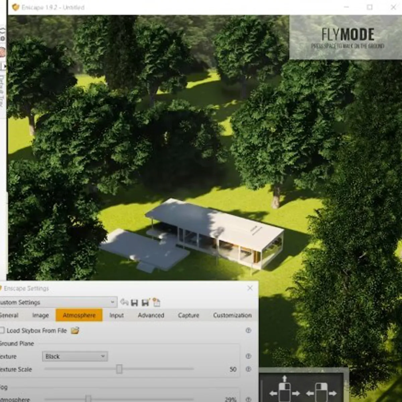Click the paste settings clipboard icon

click(156, 303)
